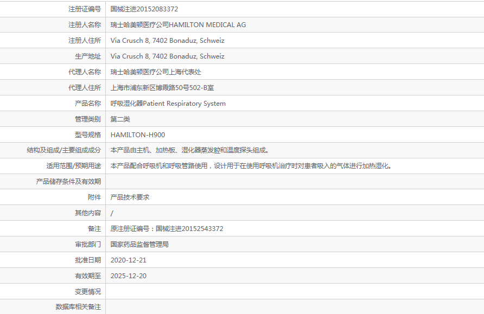This screenshot has height=314, width=484.
Task: Select agent name 瑞士哈美顿医疗公司上海代表处
Action: [x=156, y=72]
